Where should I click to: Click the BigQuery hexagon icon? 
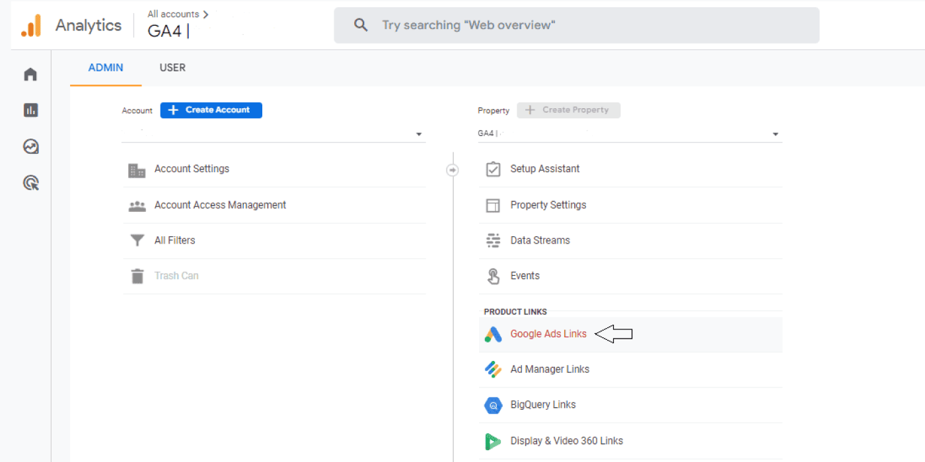(x=493, y=405)
